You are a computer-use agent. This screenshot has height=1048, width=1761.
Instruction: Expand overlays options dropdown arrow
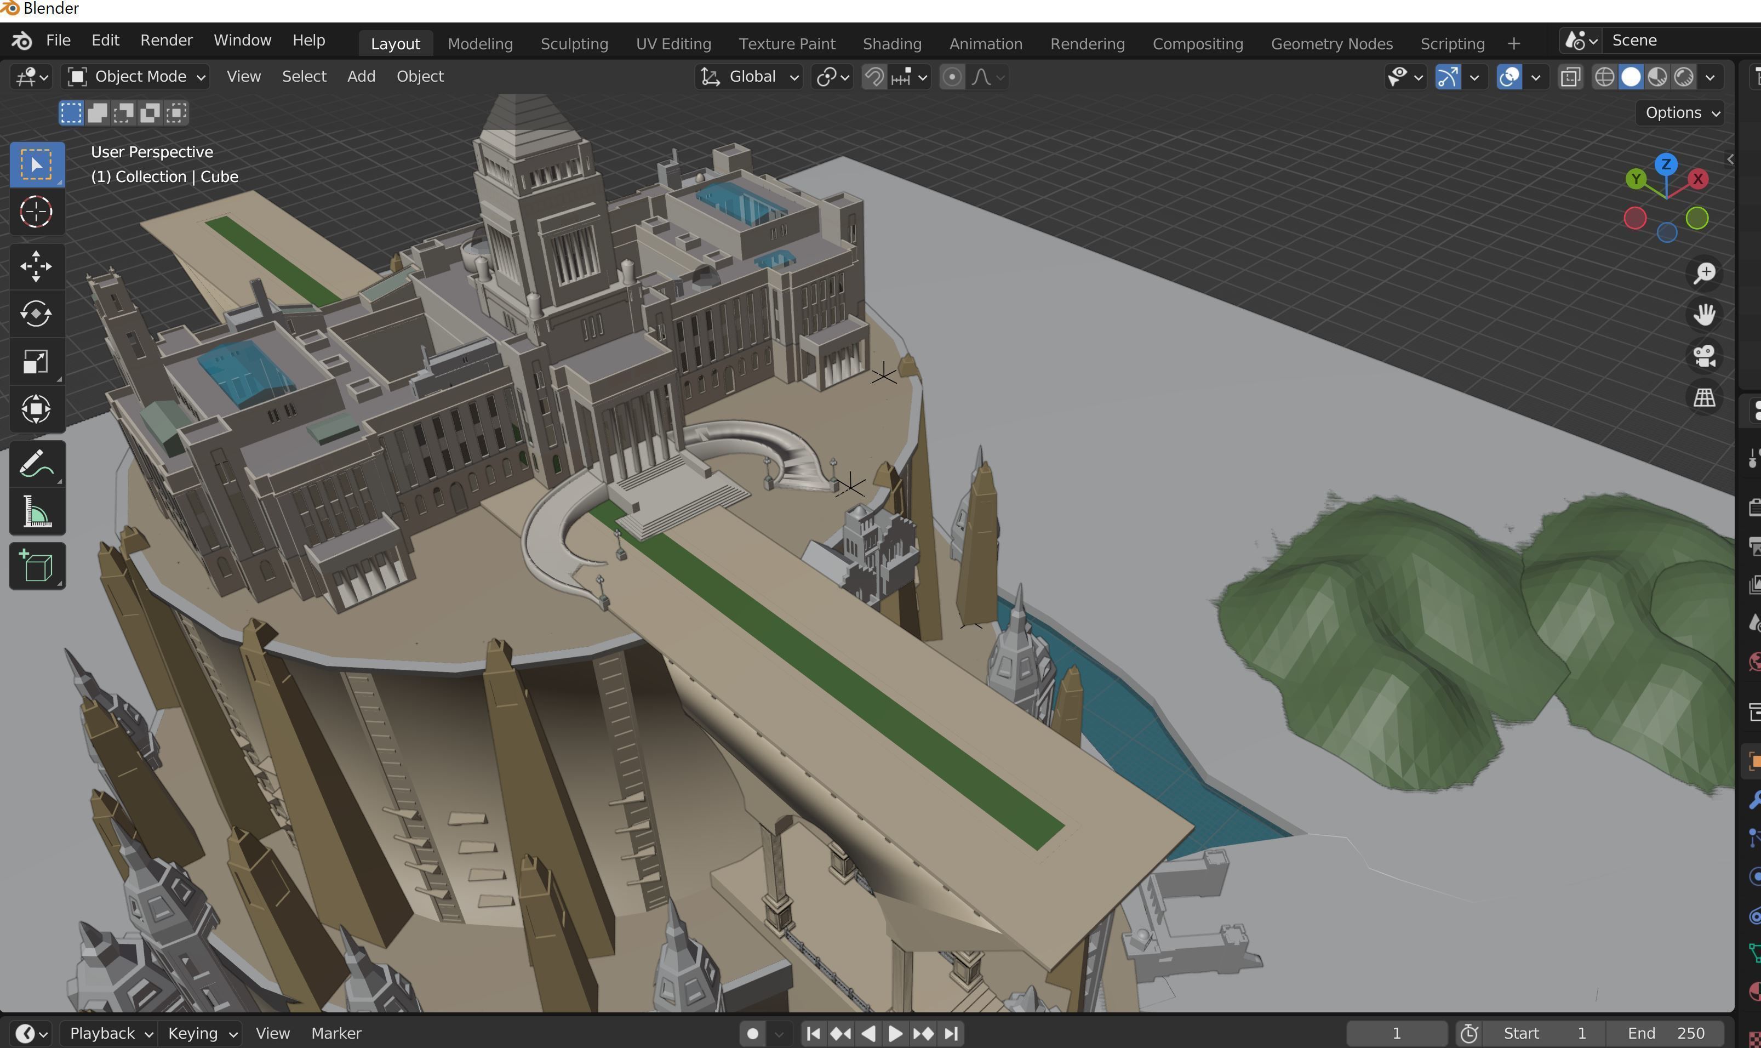1535,77
